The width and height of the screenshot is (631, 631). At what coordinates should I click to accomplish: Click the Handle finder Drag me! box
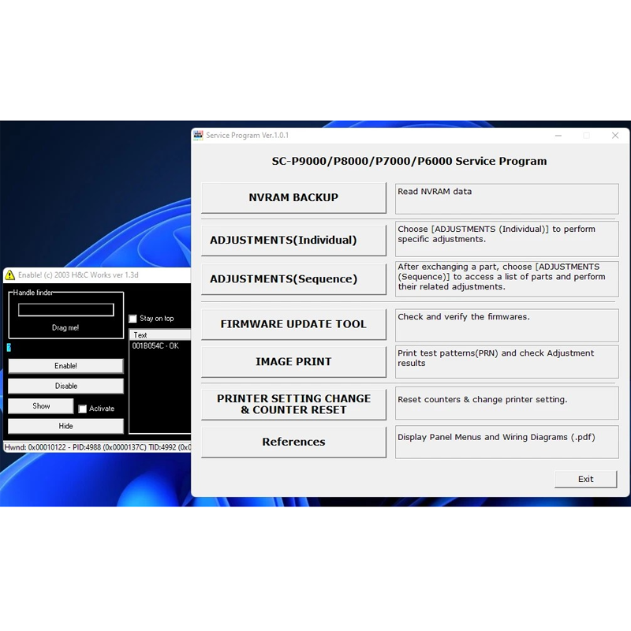point(66,310)
